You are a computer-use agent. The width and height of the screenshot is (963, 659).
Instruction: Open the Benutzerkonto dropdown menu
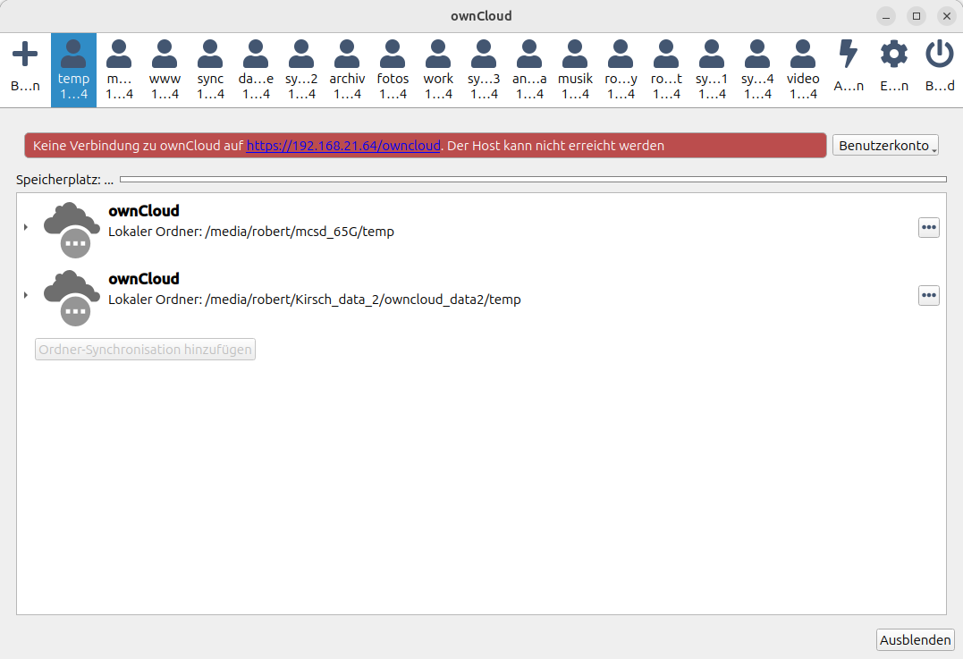(x=885, y=146)
